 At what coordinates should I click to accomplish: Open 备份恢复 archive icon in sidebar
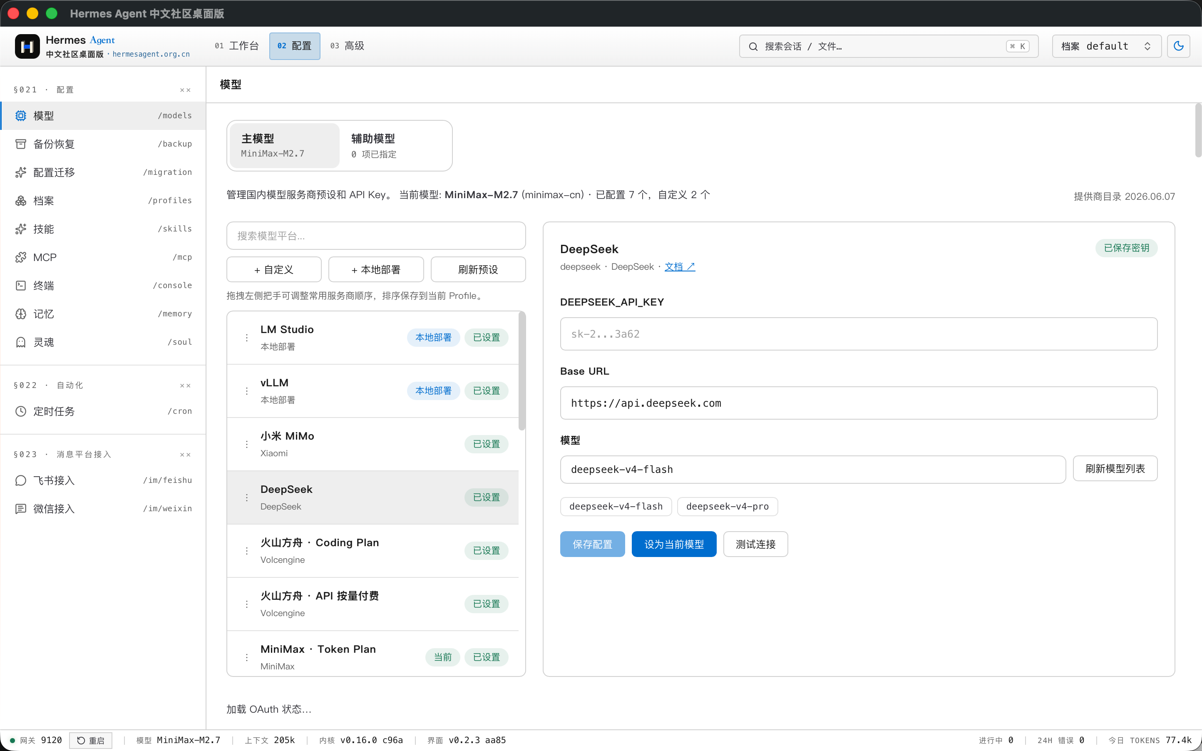(20, 144)
